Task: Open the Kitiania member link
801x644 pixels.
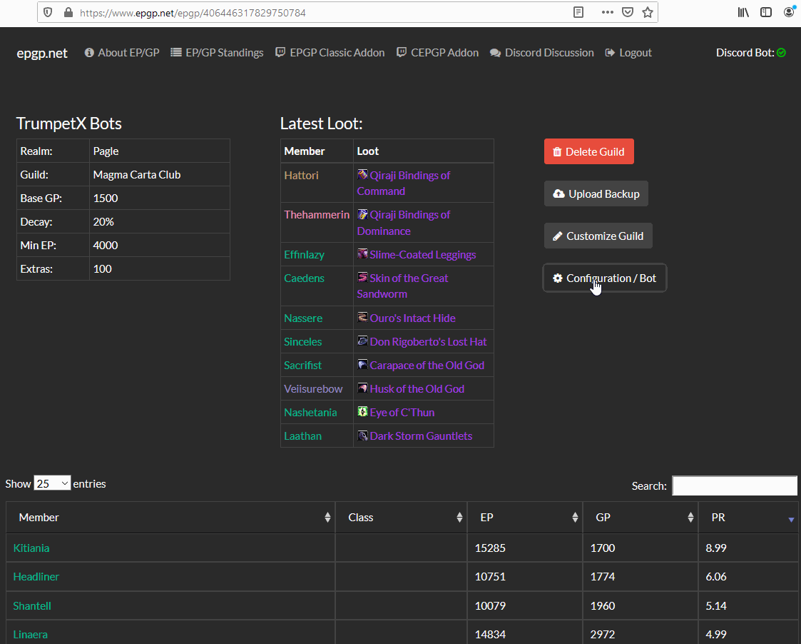Action: 31,548
